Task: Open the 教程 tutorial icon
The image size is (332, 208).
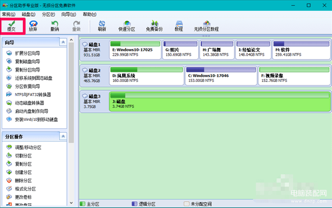Action: (x=179, y=23)
